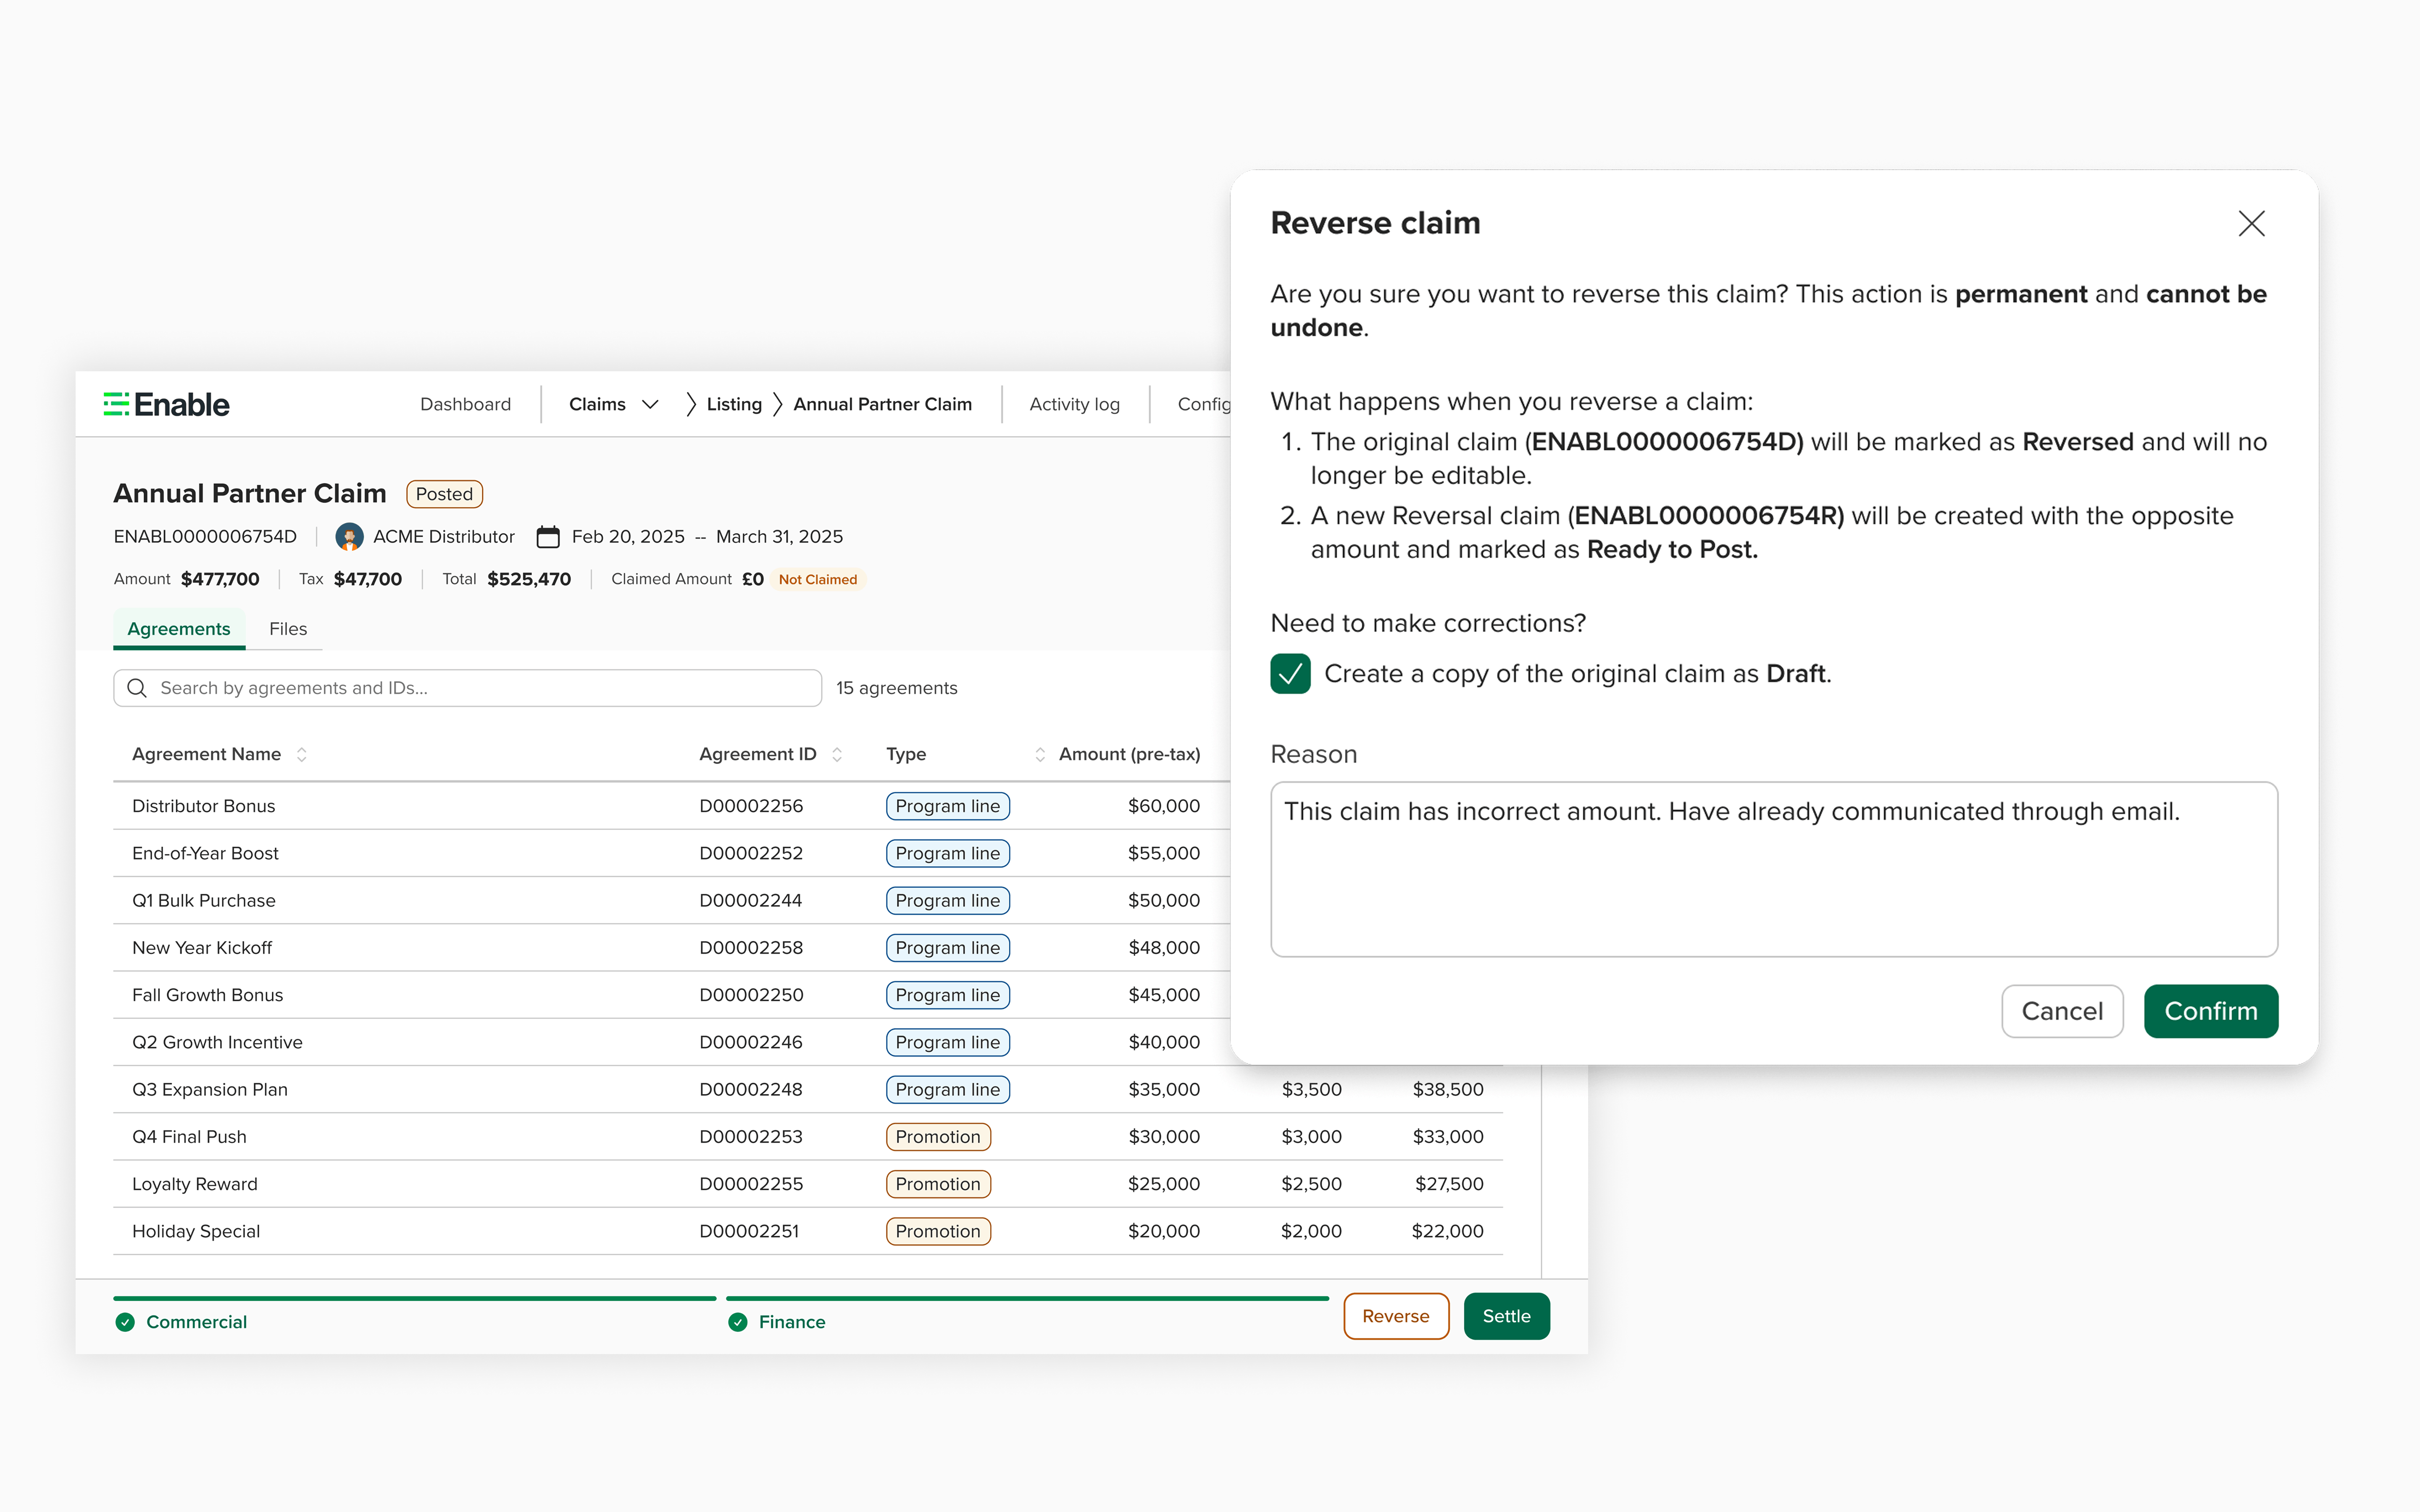Switch to the Agreements tab

tap(179, 629)
